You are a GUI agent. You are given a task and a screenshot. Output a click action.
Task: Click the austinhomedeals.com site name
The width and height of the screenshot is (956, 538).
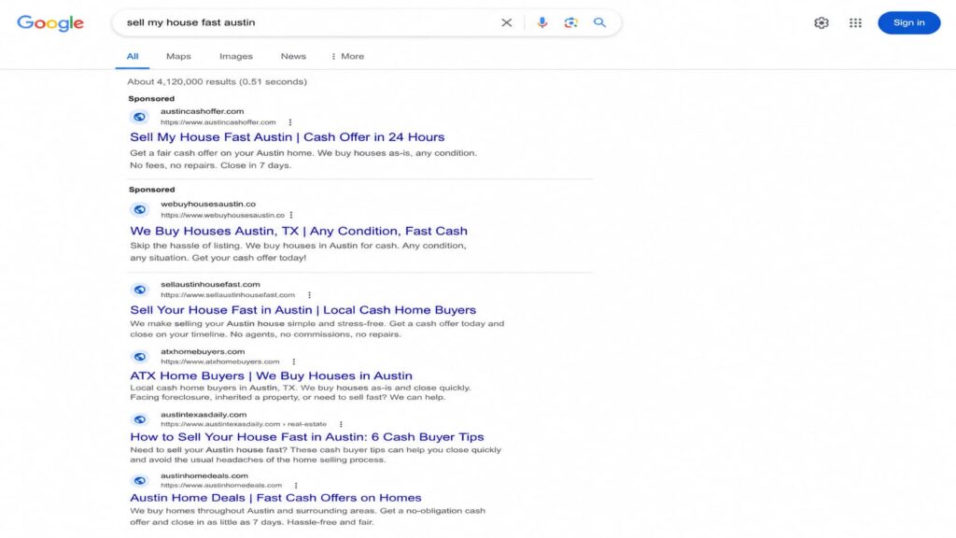click(204, 475)
